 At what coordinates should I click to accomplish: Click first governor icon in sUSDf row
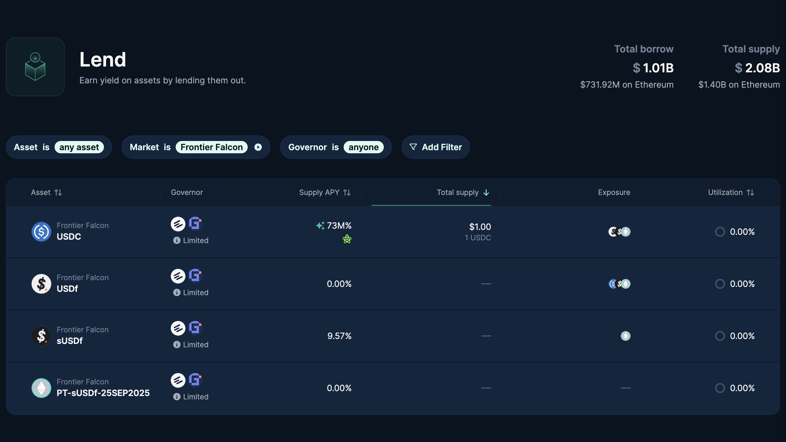178,328
